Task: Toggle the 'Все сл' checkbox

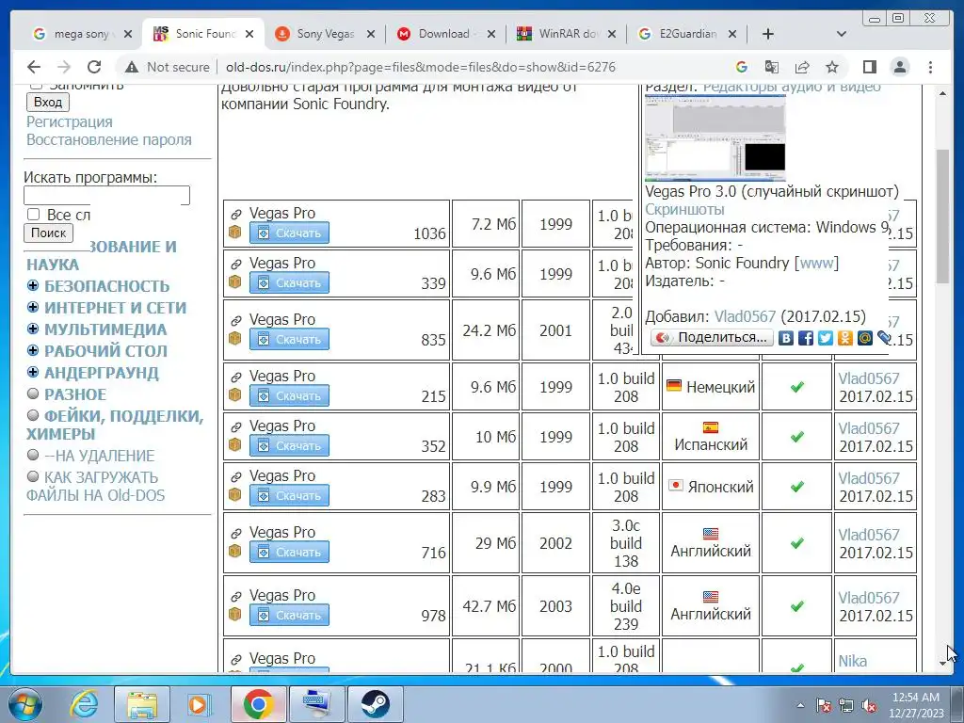Action: pos(34,214)
